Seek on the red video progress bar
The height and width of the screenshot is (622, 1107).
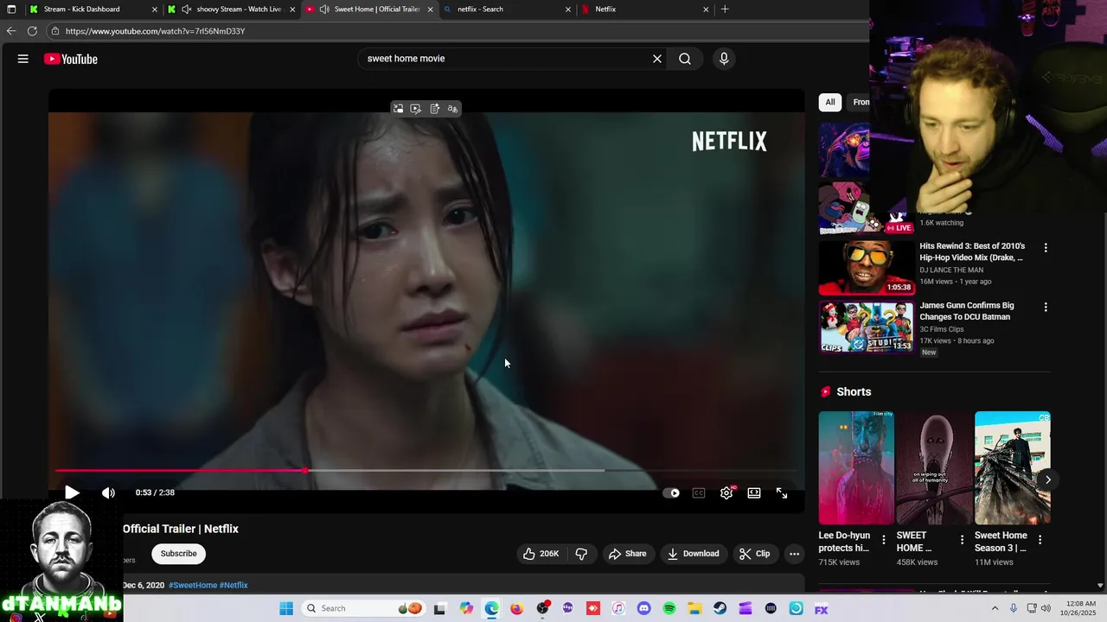coord(426,471)
